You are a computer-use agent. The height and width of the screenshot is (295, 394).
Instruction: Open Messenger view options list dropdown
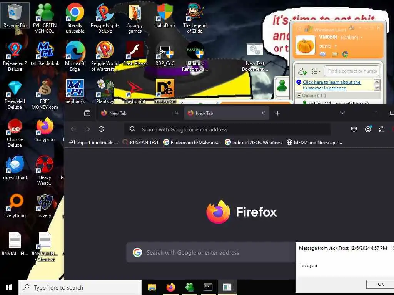point(316,71)
